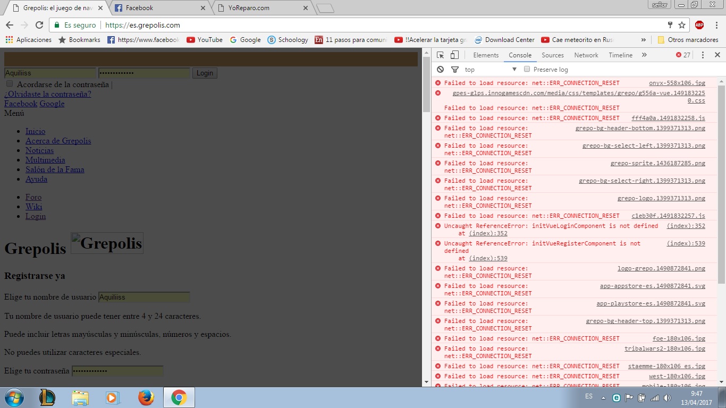The width and height of the screenshot is (726, 408).
Task: Bookmark this page with the star icon
Action: [682, 25]
